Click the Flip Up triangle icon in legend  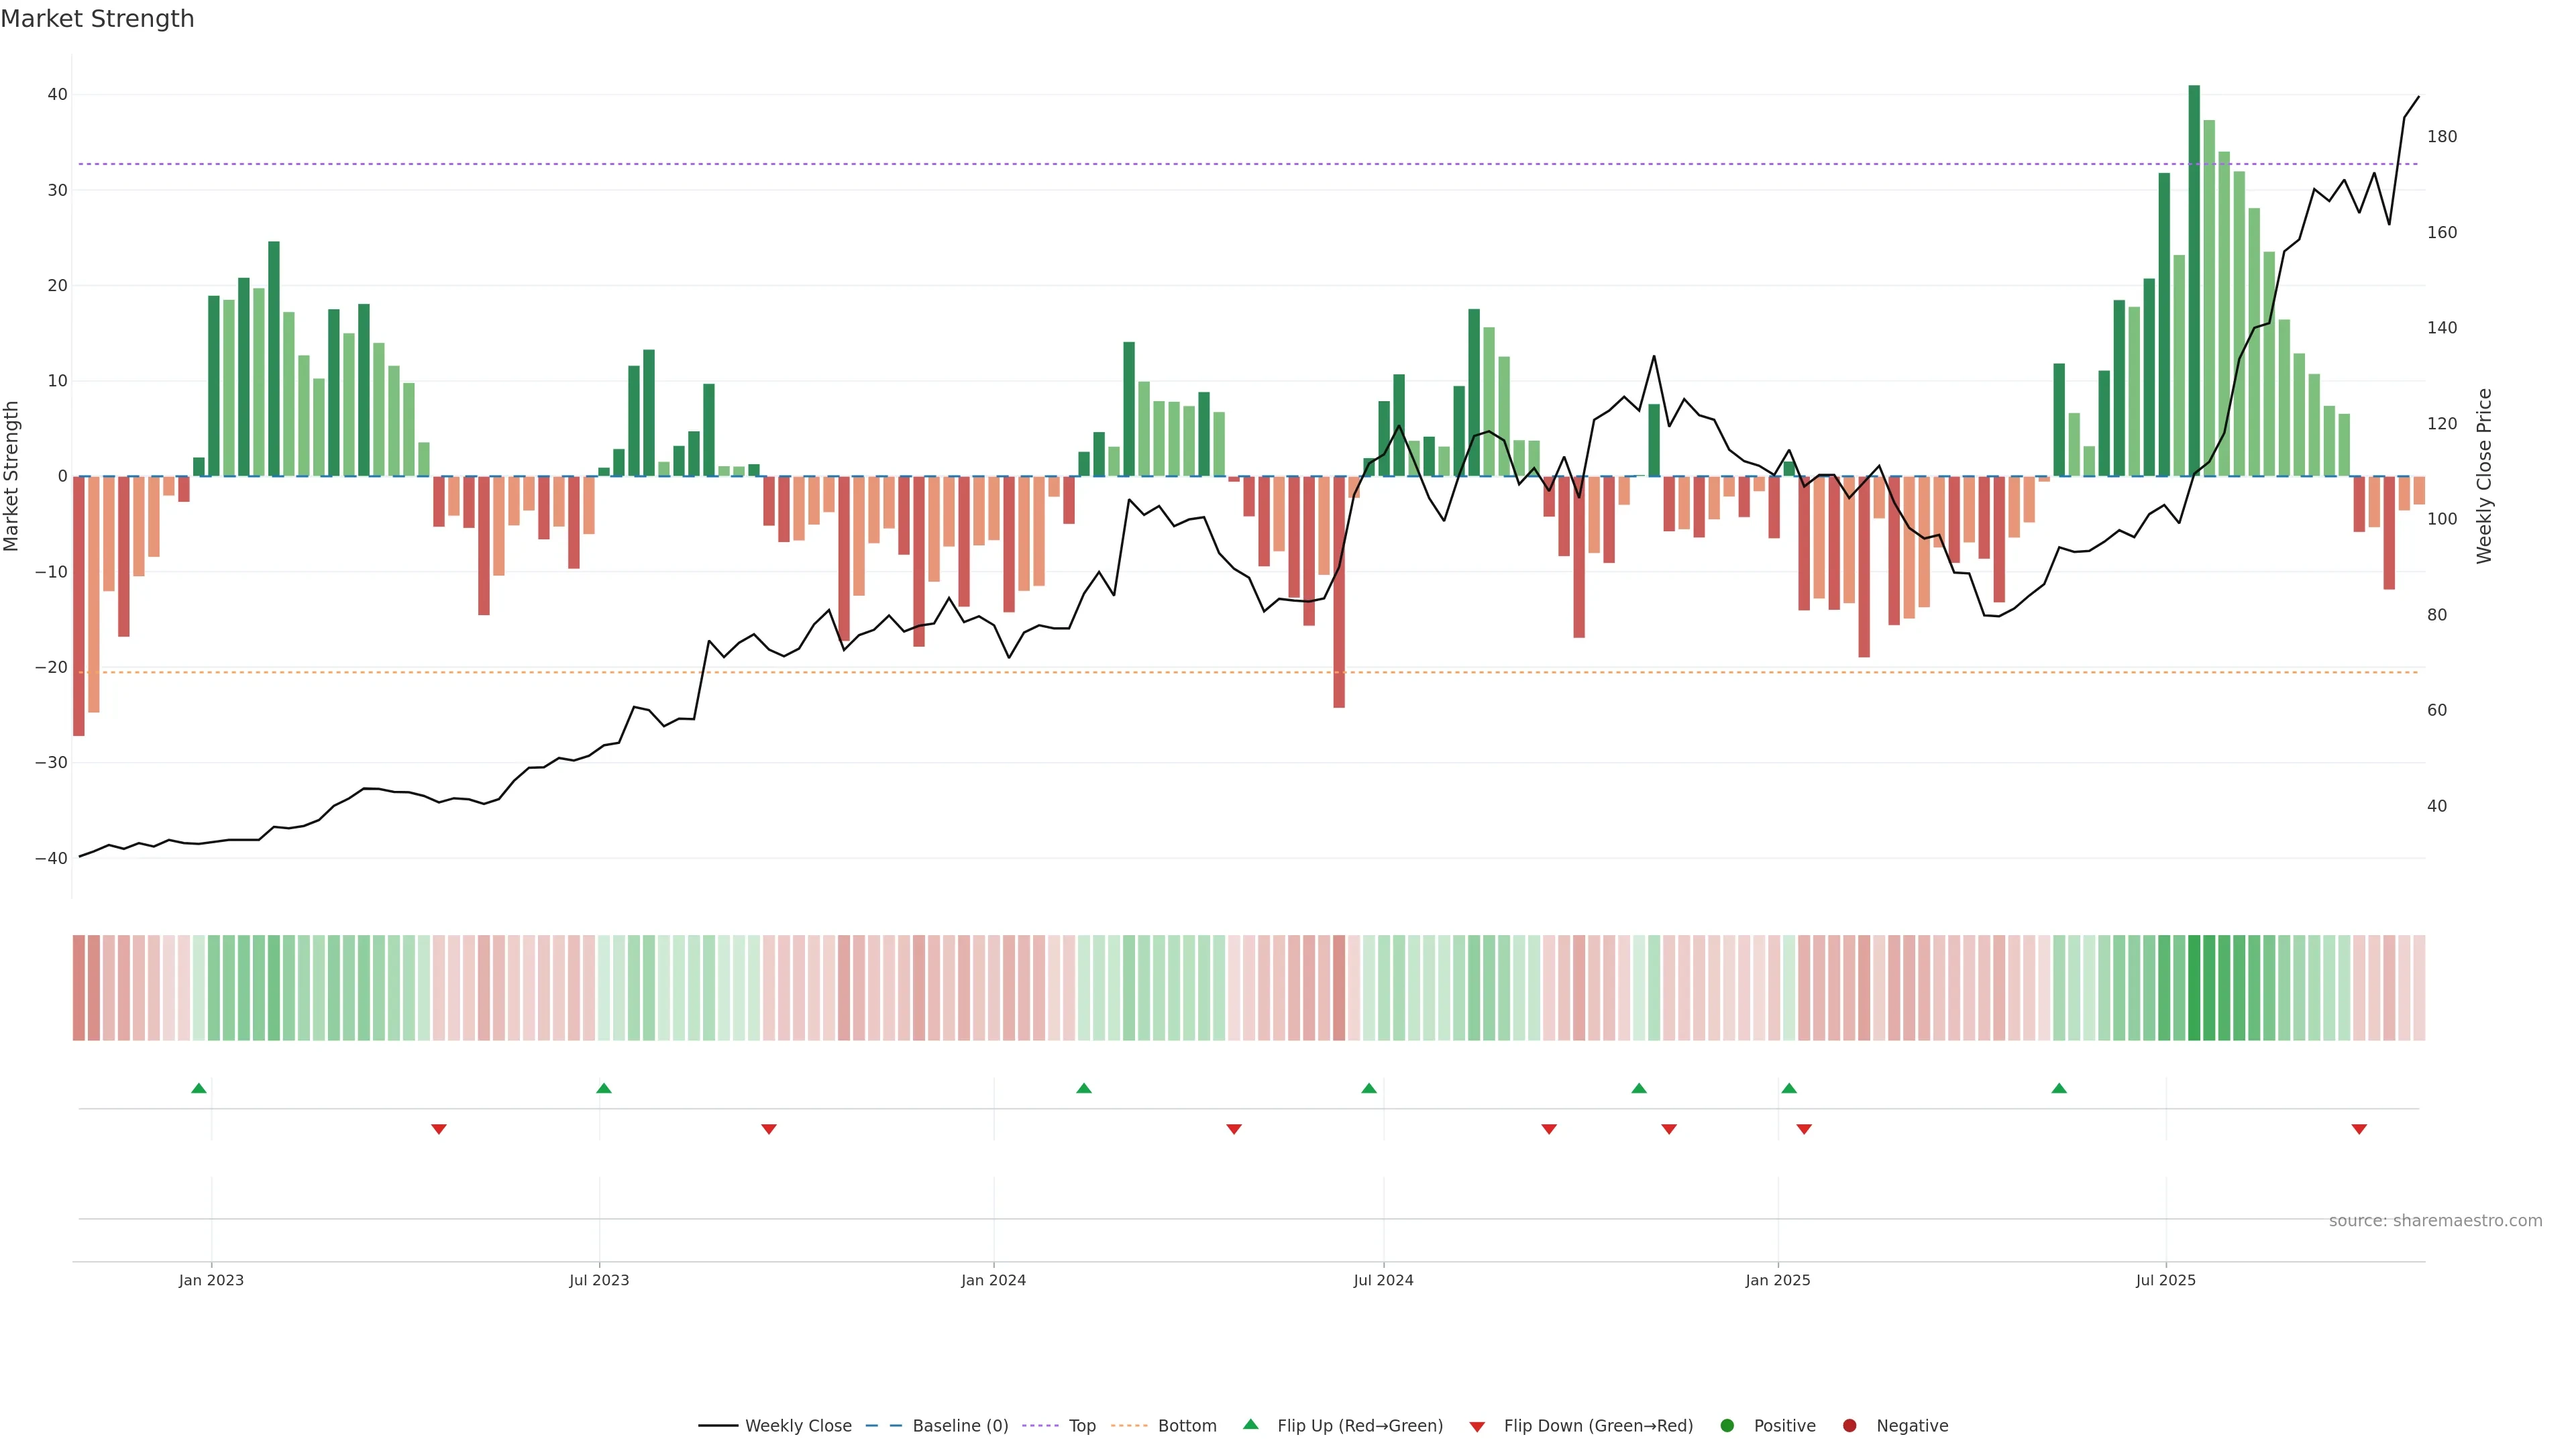(x=1250, y=1424)
